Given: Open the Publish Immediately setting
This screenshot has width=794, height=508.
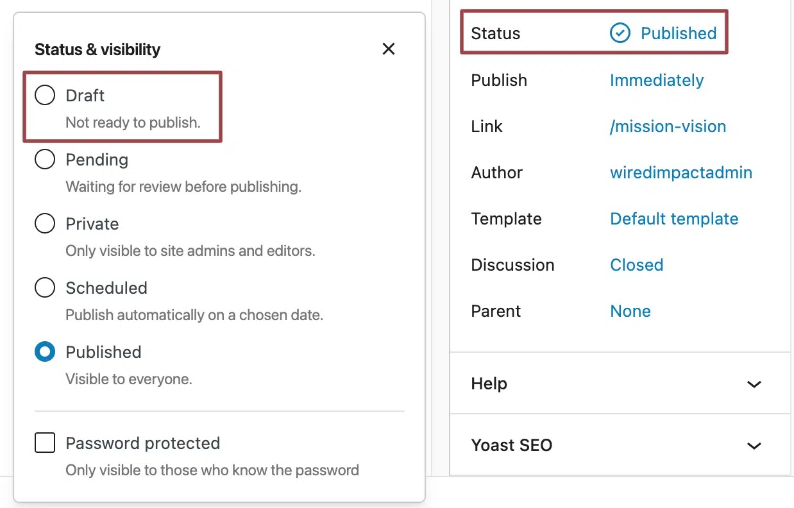Looking at the screenshot, I should click(x=657, y=80).
